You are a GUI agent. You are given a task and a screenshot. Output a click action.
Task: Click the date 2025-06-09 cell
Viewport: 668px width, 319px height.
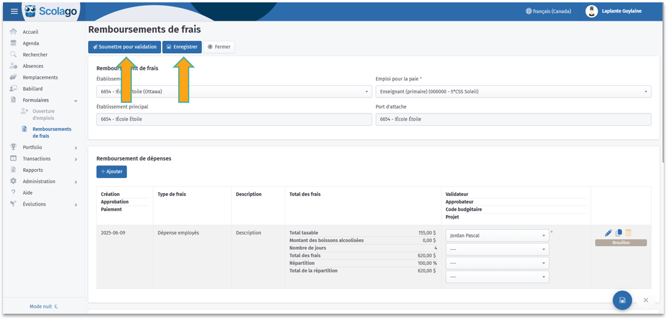coord(114,233)
